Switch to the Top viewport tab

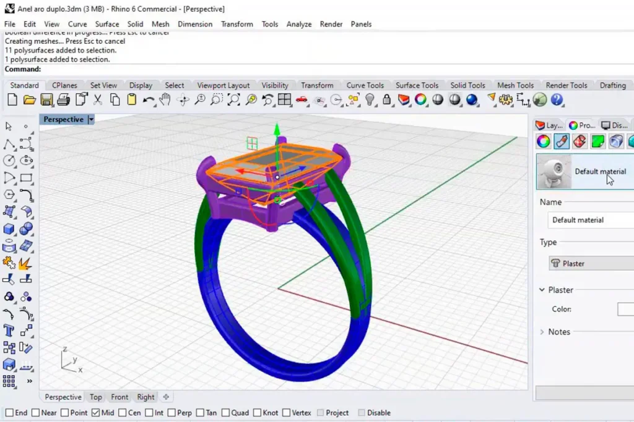(95, 397)
